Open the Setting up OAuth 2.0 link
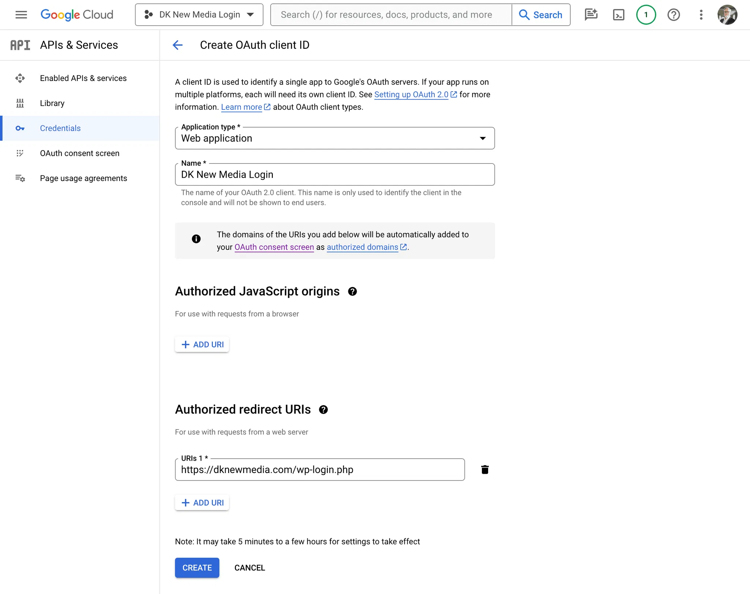Screen dimensions: 750x594 [x=411, y=95]
